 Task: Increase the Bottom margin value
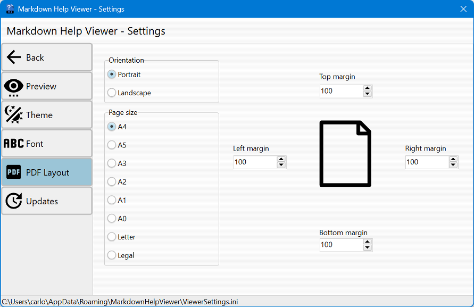[367, 242]
